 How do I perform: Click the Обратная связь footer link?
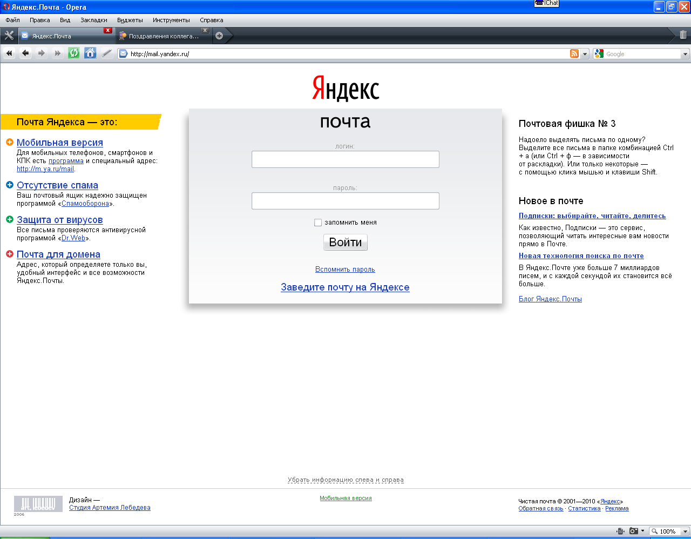[541, 509]
